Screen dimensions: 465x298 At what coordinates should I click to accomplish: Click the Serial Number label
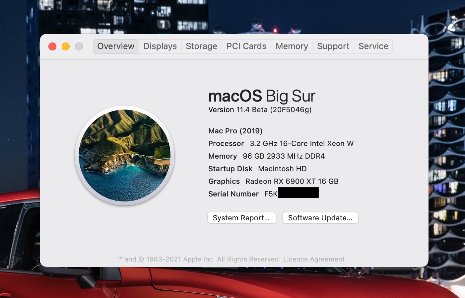coord(233,194)
